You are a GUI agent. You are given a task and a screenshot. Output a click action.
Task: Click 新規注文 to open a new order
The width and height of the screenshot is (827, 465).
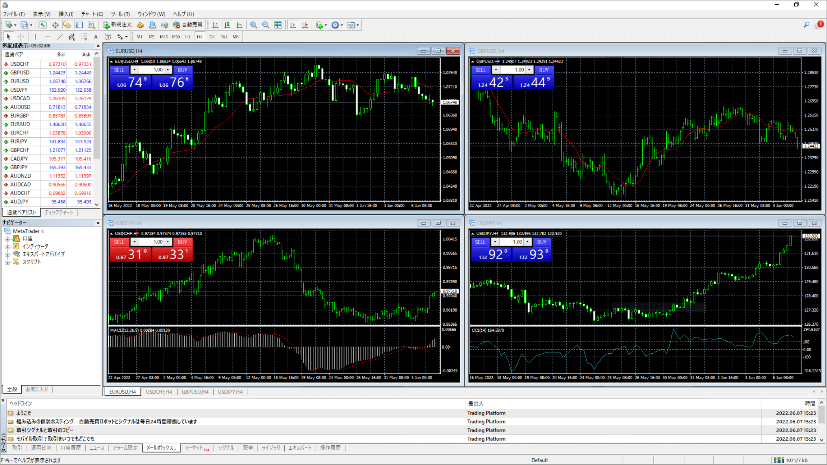[117, 24]
